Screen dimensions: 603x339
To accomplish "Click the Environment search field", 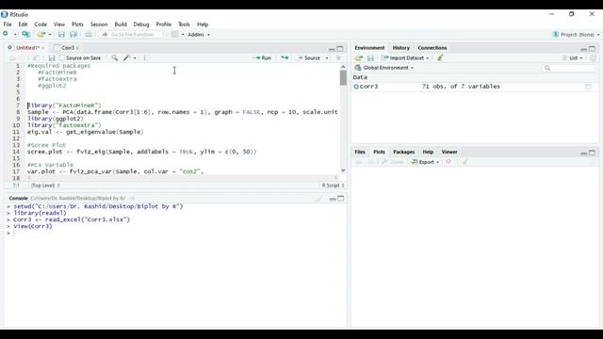I will 569,68.
